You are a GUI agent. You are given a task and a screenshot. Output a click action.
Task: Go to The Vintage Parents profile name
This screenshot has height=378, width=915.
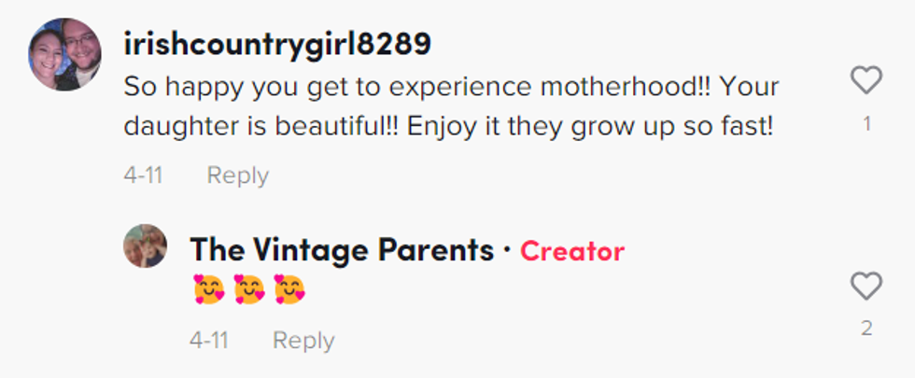click(x=342, y=250)
